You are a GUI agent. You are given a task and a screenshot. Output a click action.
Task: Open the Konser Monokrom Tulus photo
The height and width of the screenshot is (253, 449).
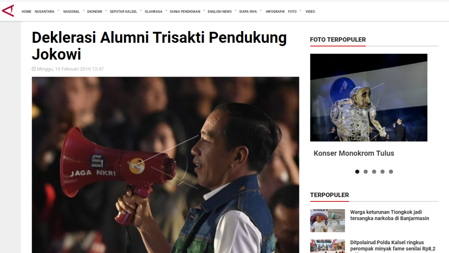coord(368,98)
